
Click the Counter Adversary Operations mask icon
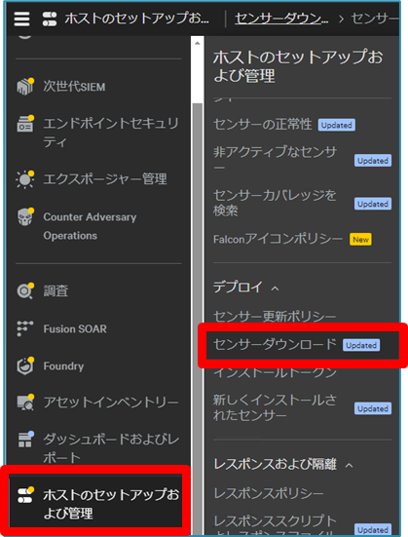(x=25, y=216)
